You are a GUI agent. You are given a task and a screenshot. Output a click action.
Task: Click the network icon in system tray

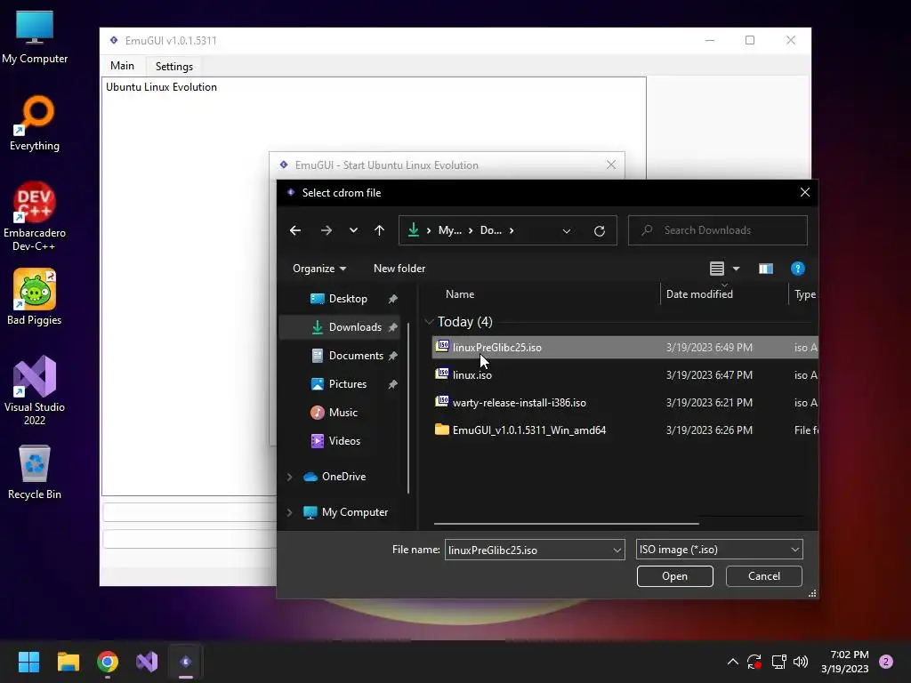[x=778, y=662]
